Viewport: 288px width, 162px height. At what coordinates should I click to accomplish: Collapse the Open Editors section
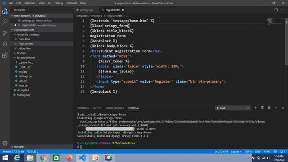click(x=12, y=16)
